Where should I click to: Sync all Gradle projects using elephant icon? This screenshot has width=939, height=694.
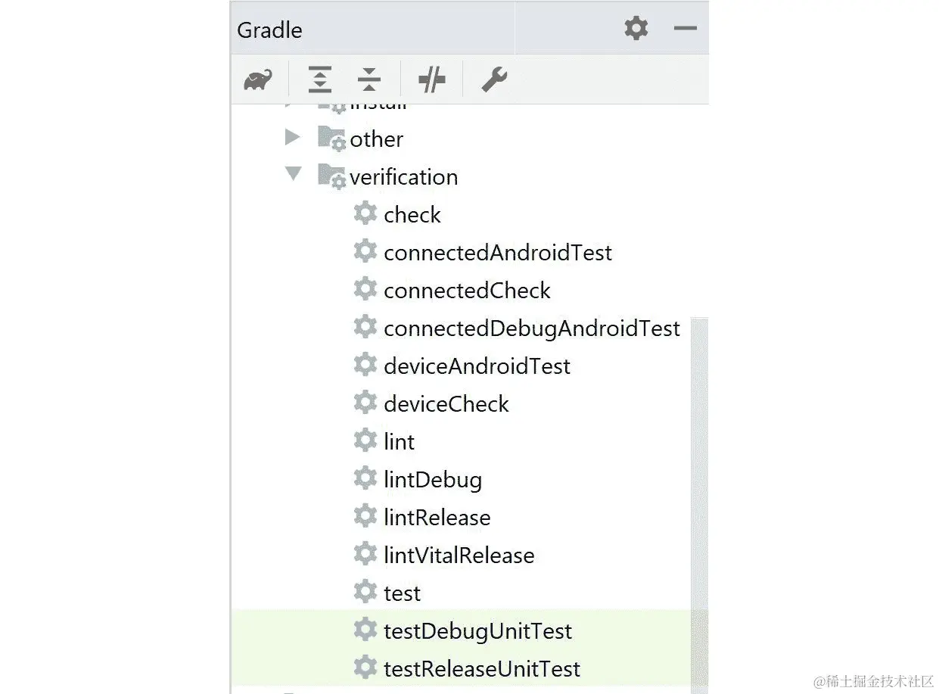coord(257,79)
